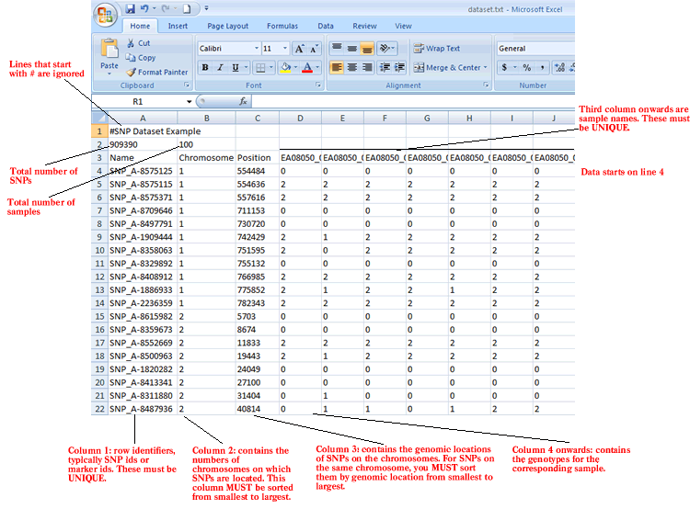Click the Orientation text angle icon
This screenshot has width=690, height=509.
point(385,48)
